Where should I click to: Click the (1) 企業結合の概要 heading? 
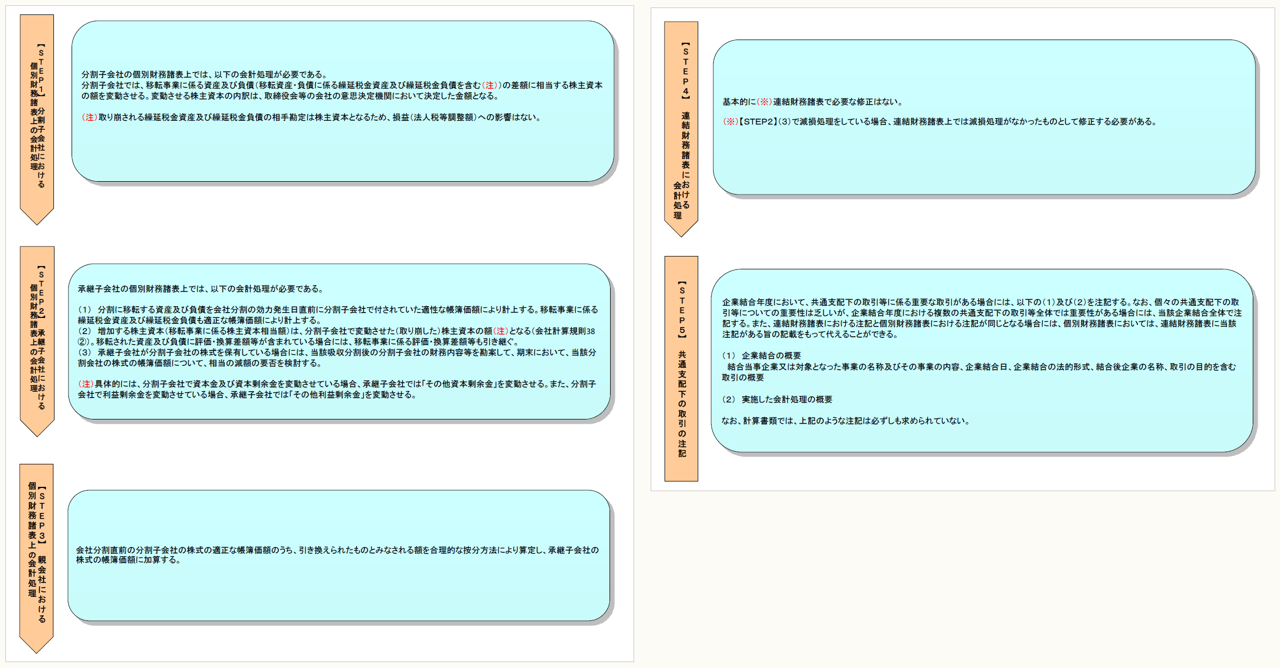(x=761, y=356)
